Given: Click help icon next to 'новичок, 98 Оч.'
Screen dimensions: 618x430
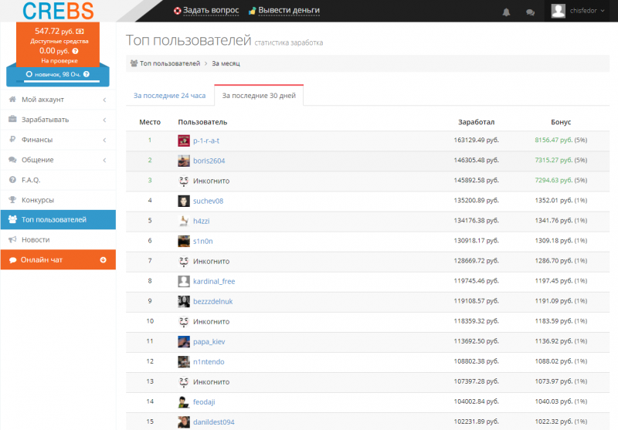Looking at the screenshot, I should tap(87, 74).
